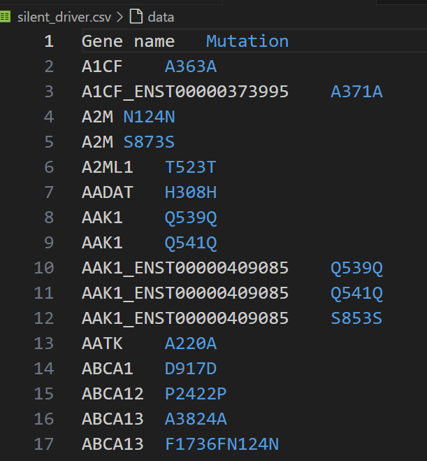427x461 pixels.
Task: Click the mutation P2422P
Action: (196, 394)
